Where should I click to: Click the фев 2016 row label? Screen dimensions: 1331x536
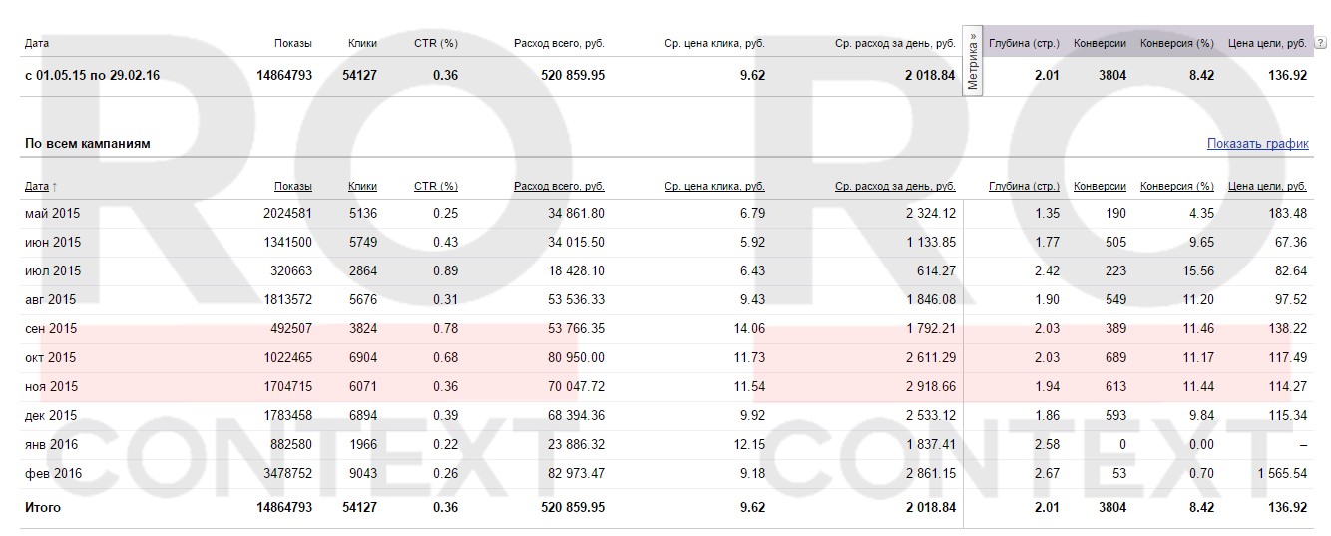tap(53, 473)
